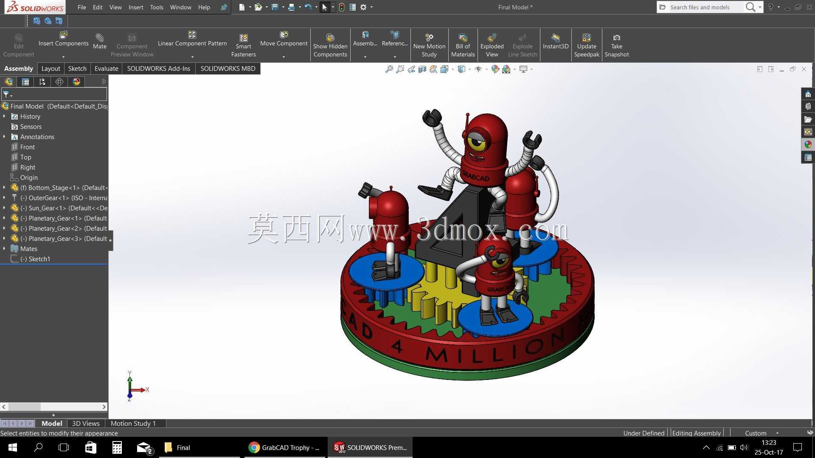Screen dimensions: 815x458
Task: Create a New Motion Study
Action: (x=429, y=45)
